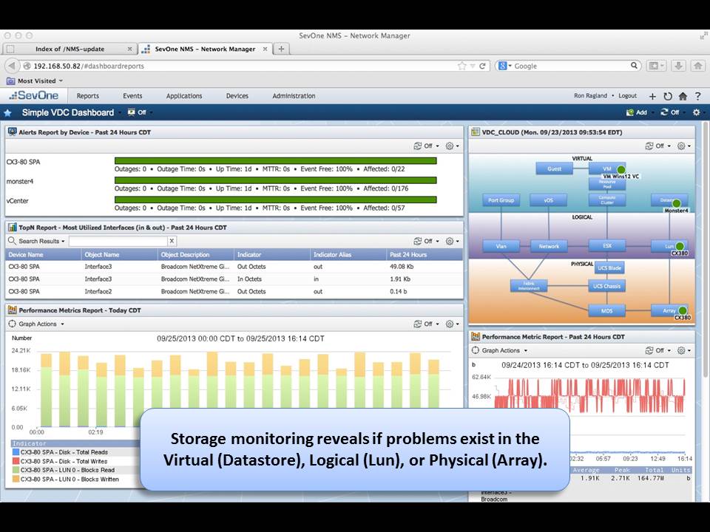The height and width of the screenshot is (532, 710).
Task: Click CX3-80 SPA green uptime bar
Action: (x=275, y=160)
